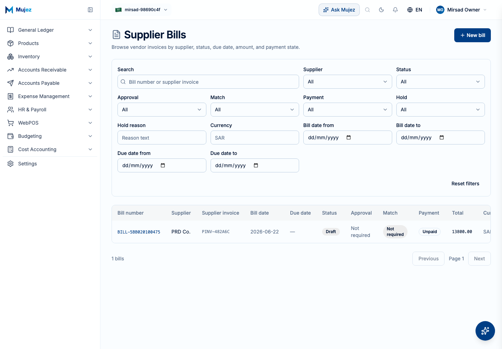502x349 pixels.
Task: Open calendar picker for Due date to
Action: click(256, 165)
